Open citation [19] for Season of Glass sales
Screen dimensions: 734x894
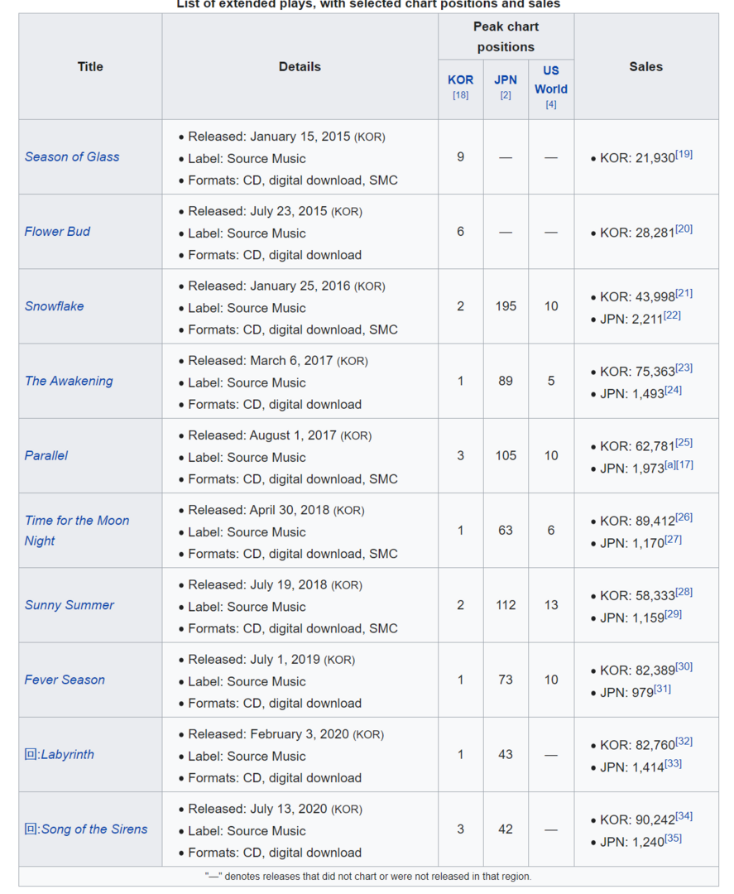[684, 154]
